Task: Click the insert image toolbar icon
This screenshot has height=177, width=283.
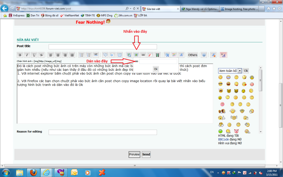Action: pos(136,55)
